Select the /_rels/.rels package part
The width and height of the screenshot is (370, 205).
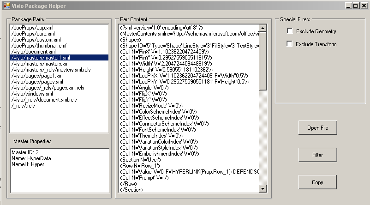click(x=59, y=106)
